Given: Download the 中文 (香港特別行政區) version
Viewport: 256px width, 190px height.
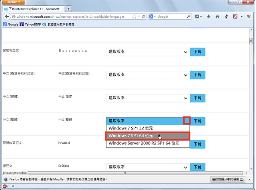Looking at the screenshot, I should click(x=197, y=75).
